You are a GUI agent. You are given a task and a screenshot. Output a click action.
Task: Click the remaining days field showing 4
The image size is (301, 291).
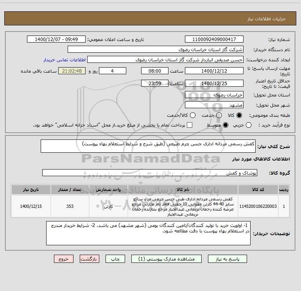click(x=113, y=71)
